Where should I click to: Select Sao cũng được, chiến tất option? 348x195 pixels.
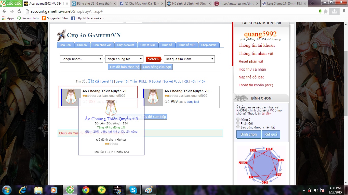click(238, 127)
